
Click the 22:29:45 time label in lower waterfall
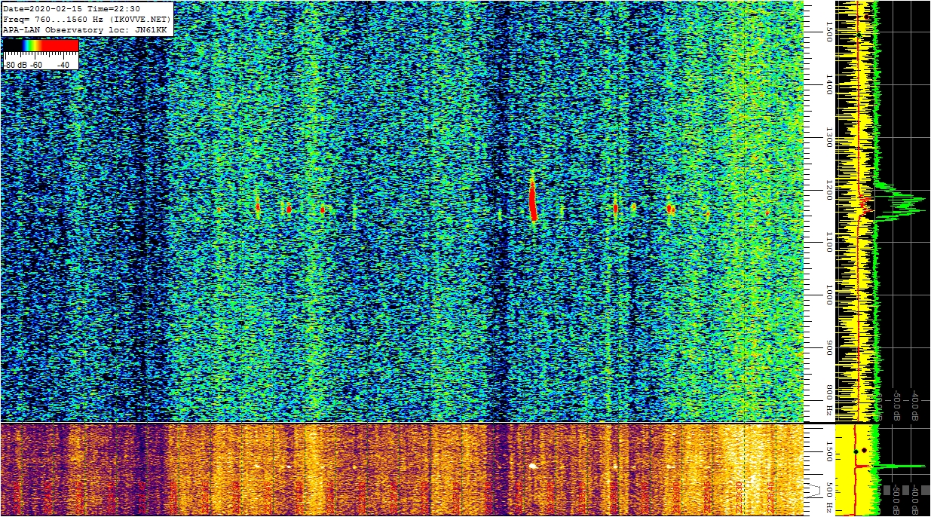point(770,497)
